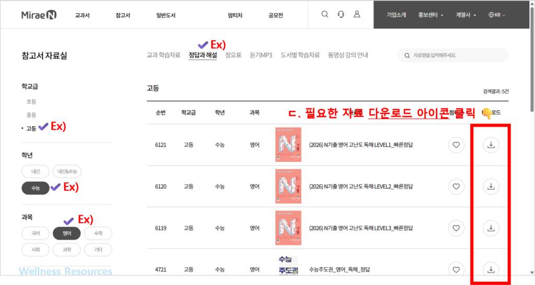Select the 기타 subject filter
535x285 pixels.
(x=98, y=250)
